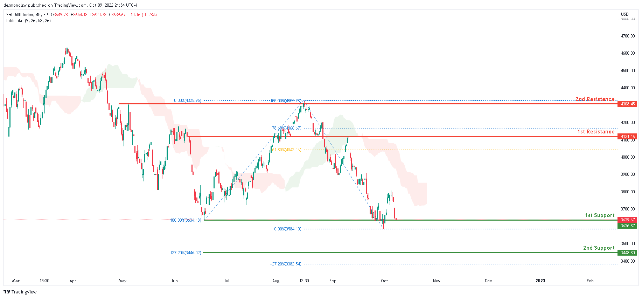The image size is (642, 298).
Task: Click the Dec label on the time axis
Action: click(x=488, y=281)
